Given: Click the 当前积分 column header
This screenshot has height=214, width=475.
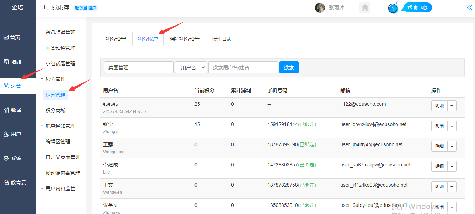Looking at the screenshot, I should tap(204, 90).
